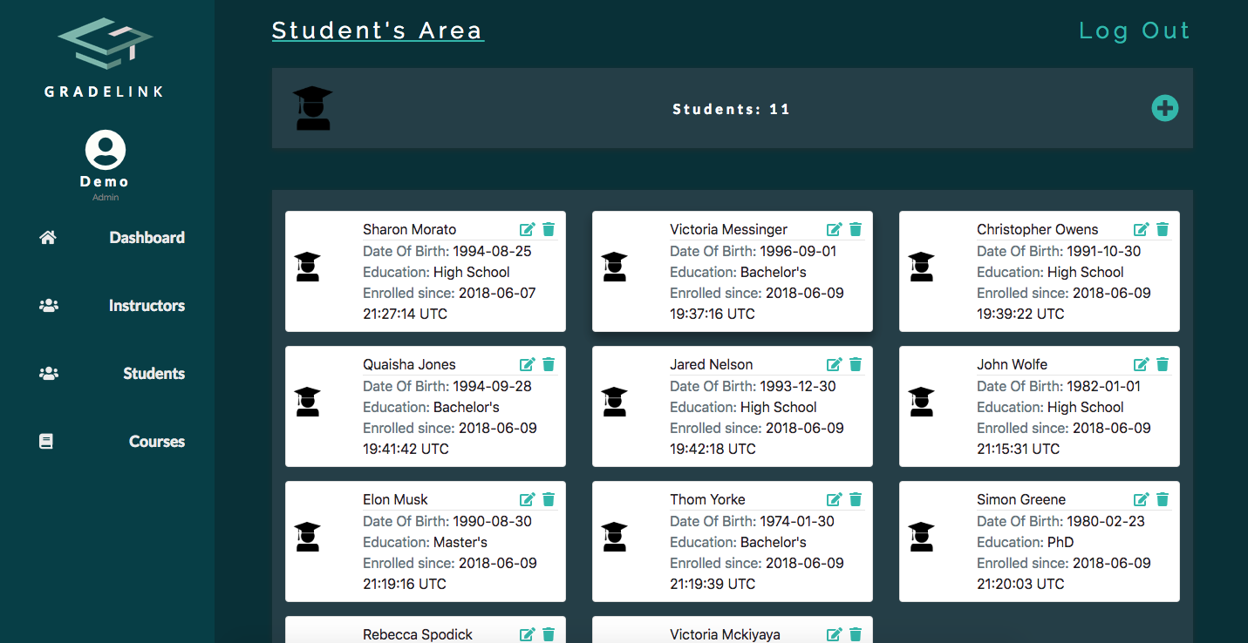Select the name Elon Musk
The width and height of the screenshot is (1248, 643).
[x=395, y=499]
